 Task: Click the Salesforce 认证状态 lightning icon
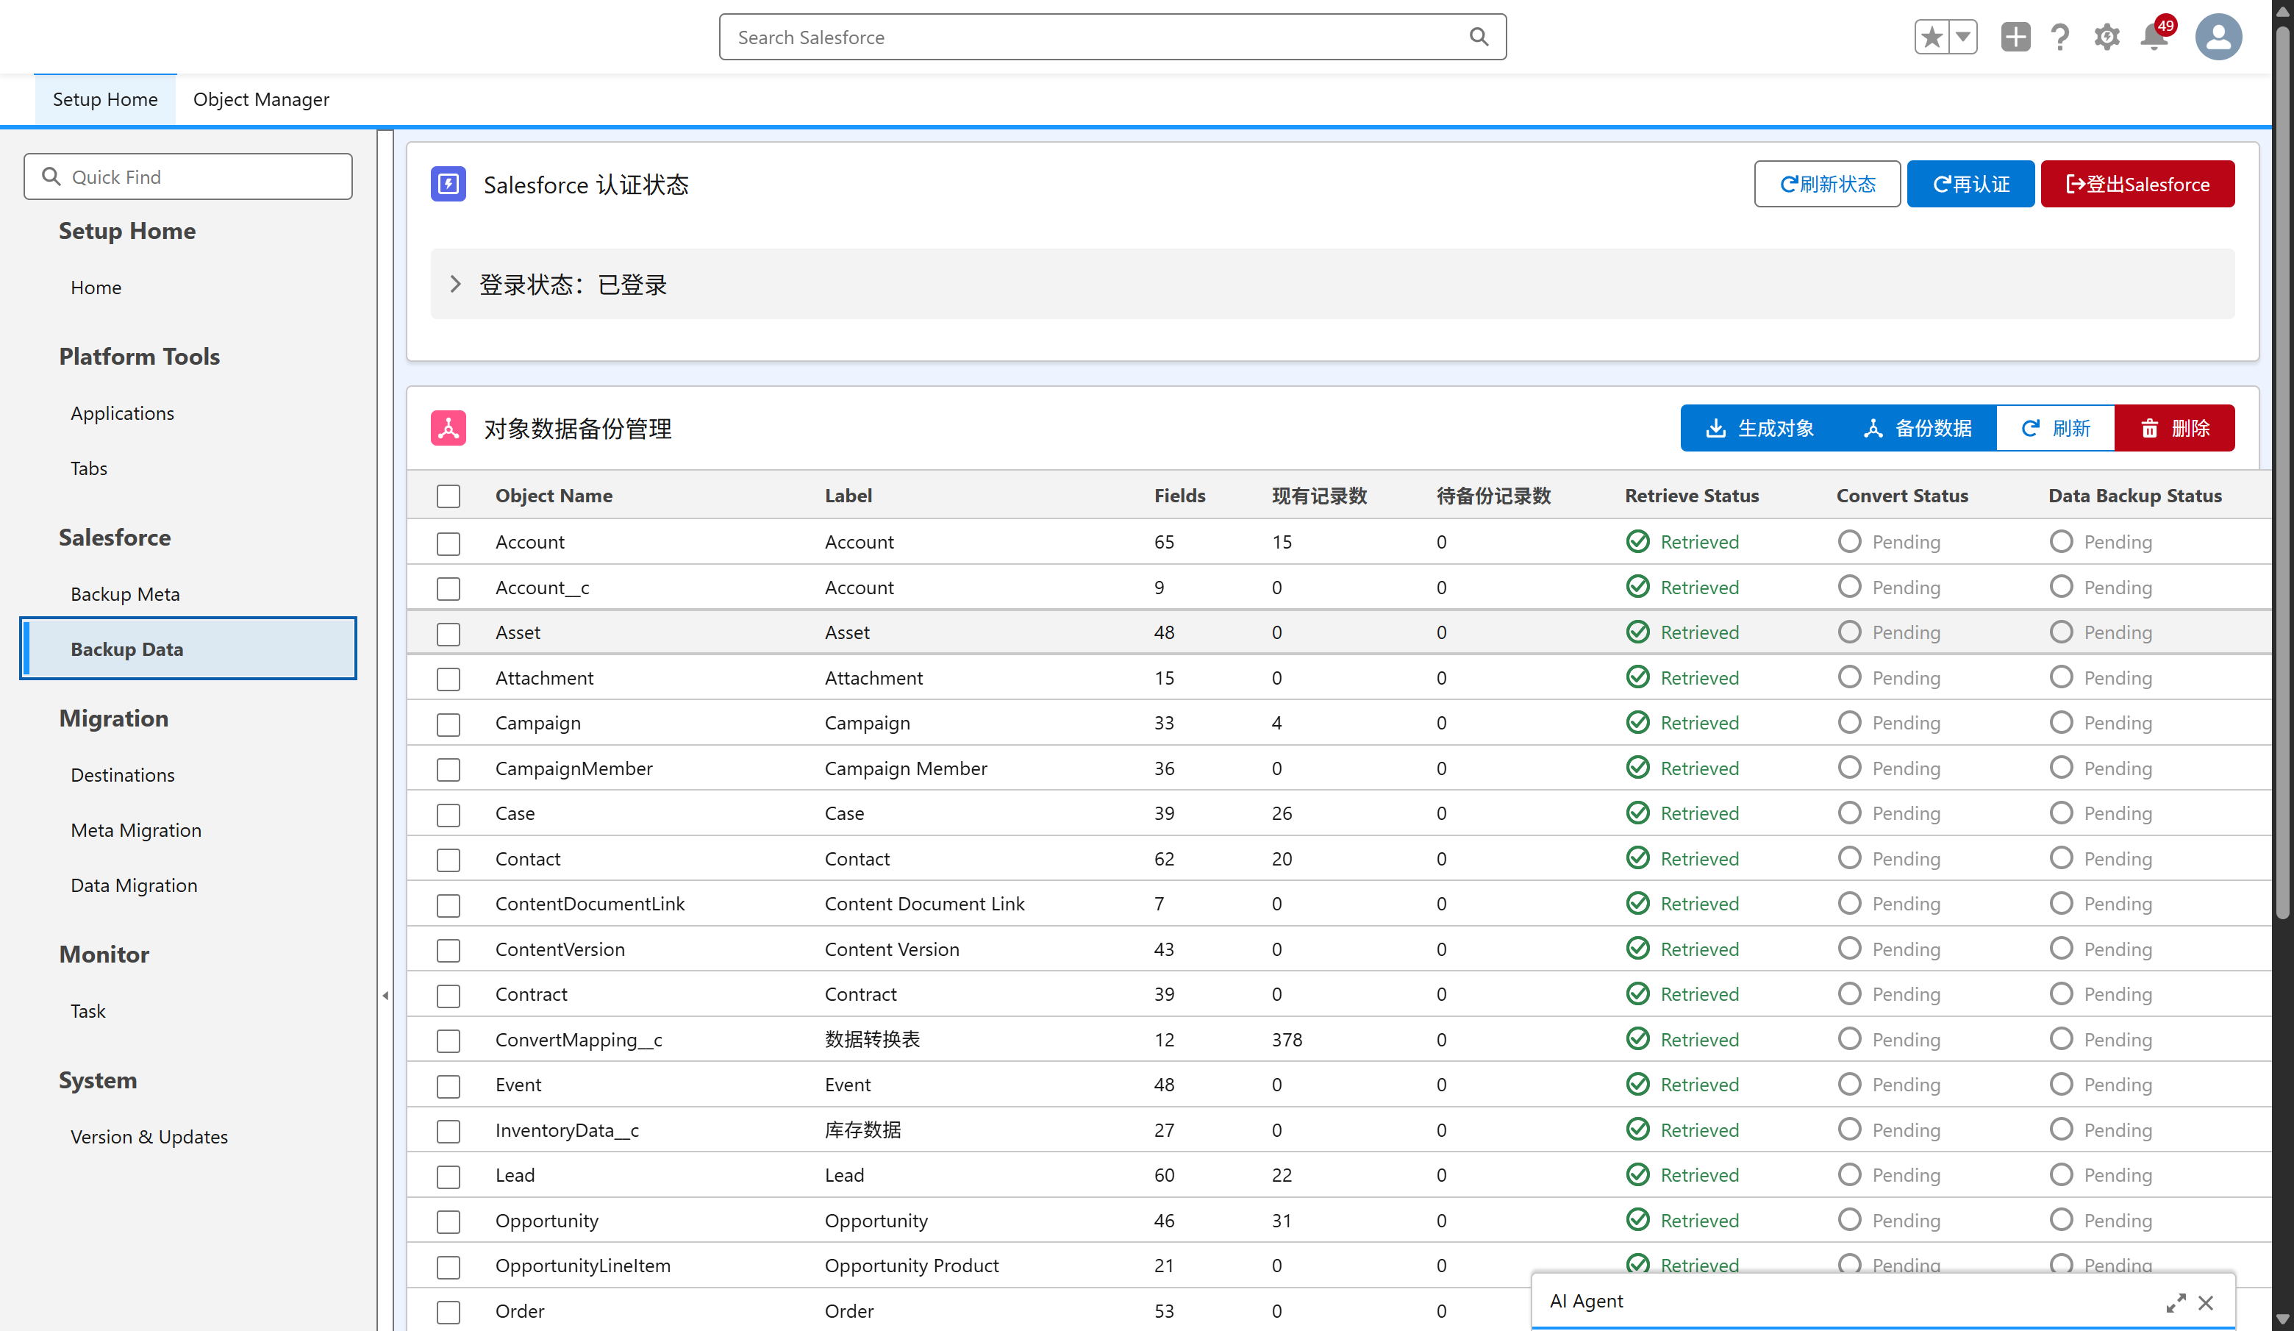click(448, 184)
